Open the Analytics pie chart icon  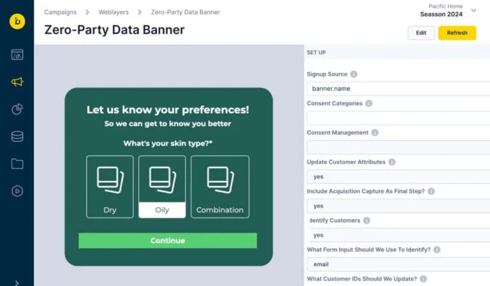point(17,109)
